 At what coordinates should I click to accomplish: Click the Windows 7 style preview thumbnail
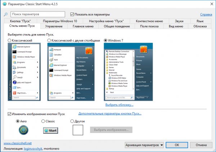point(128,72)
